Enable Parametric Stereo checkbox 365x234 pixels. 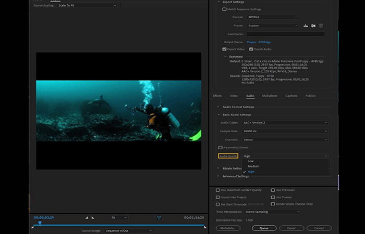[x=220, y=148]
